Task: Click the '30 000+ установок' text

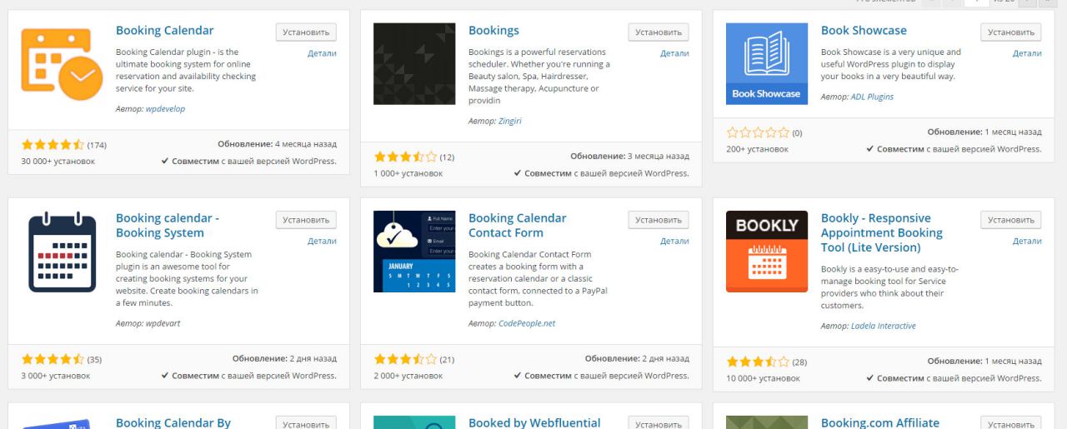Action: 58,162
